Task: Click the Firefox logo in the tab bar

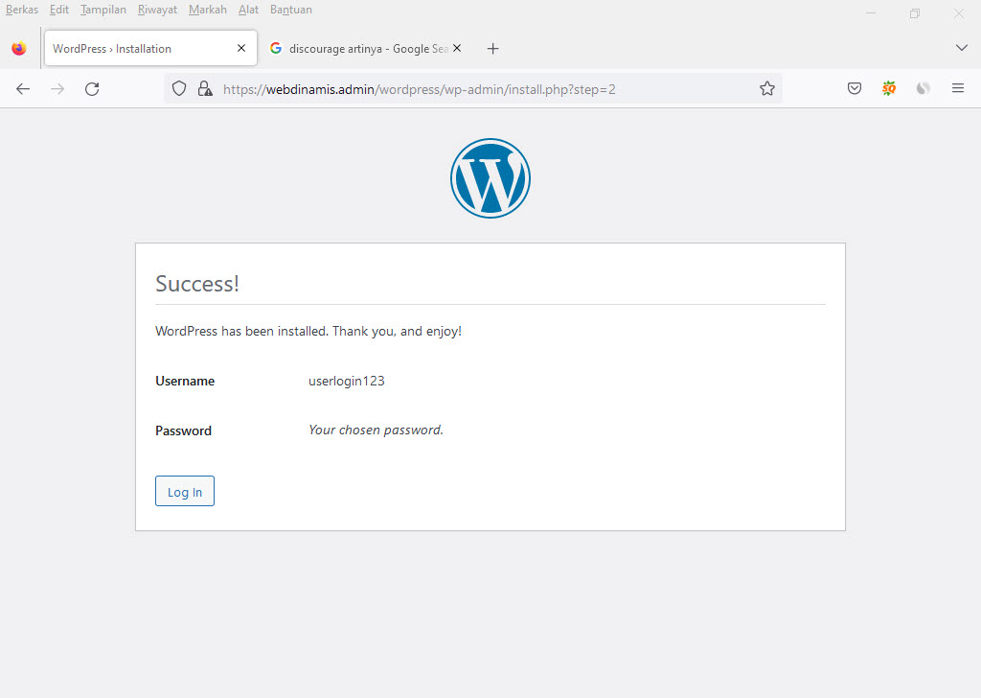Action: tap(18, 48)
